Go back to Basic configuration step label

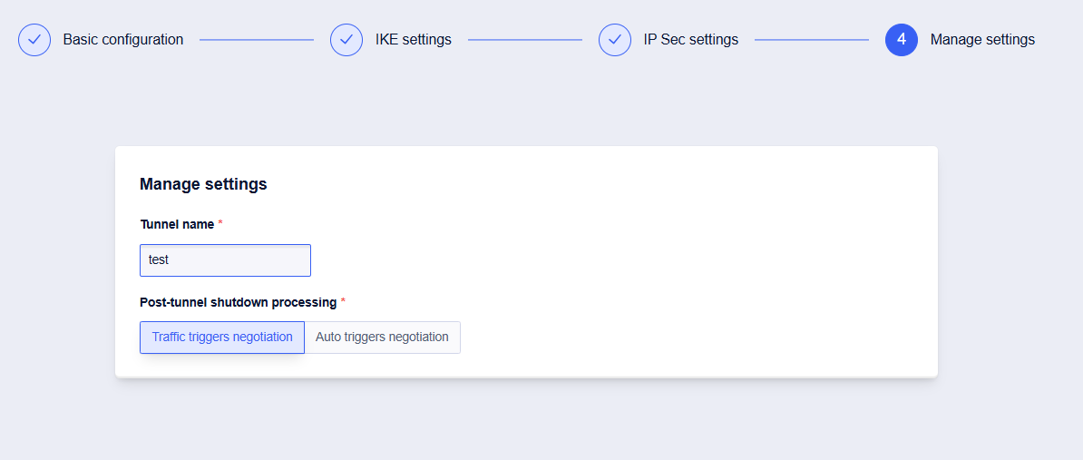click(x=123, y=40)
